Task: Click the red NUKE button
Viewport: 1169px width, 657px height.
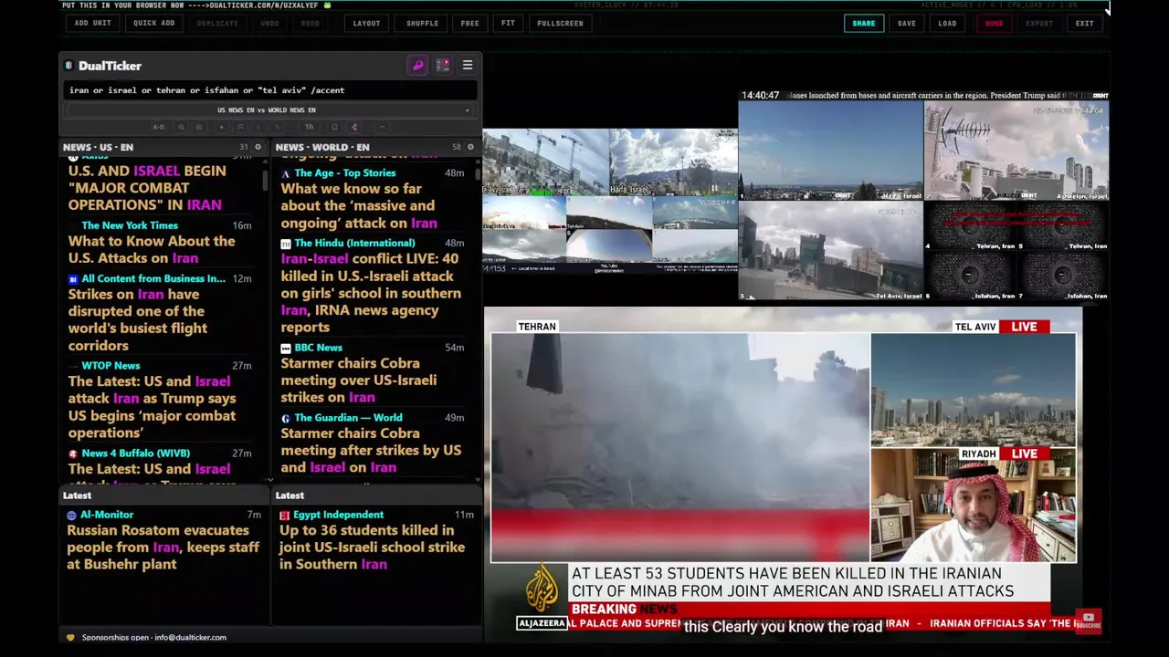Action: 994,23
